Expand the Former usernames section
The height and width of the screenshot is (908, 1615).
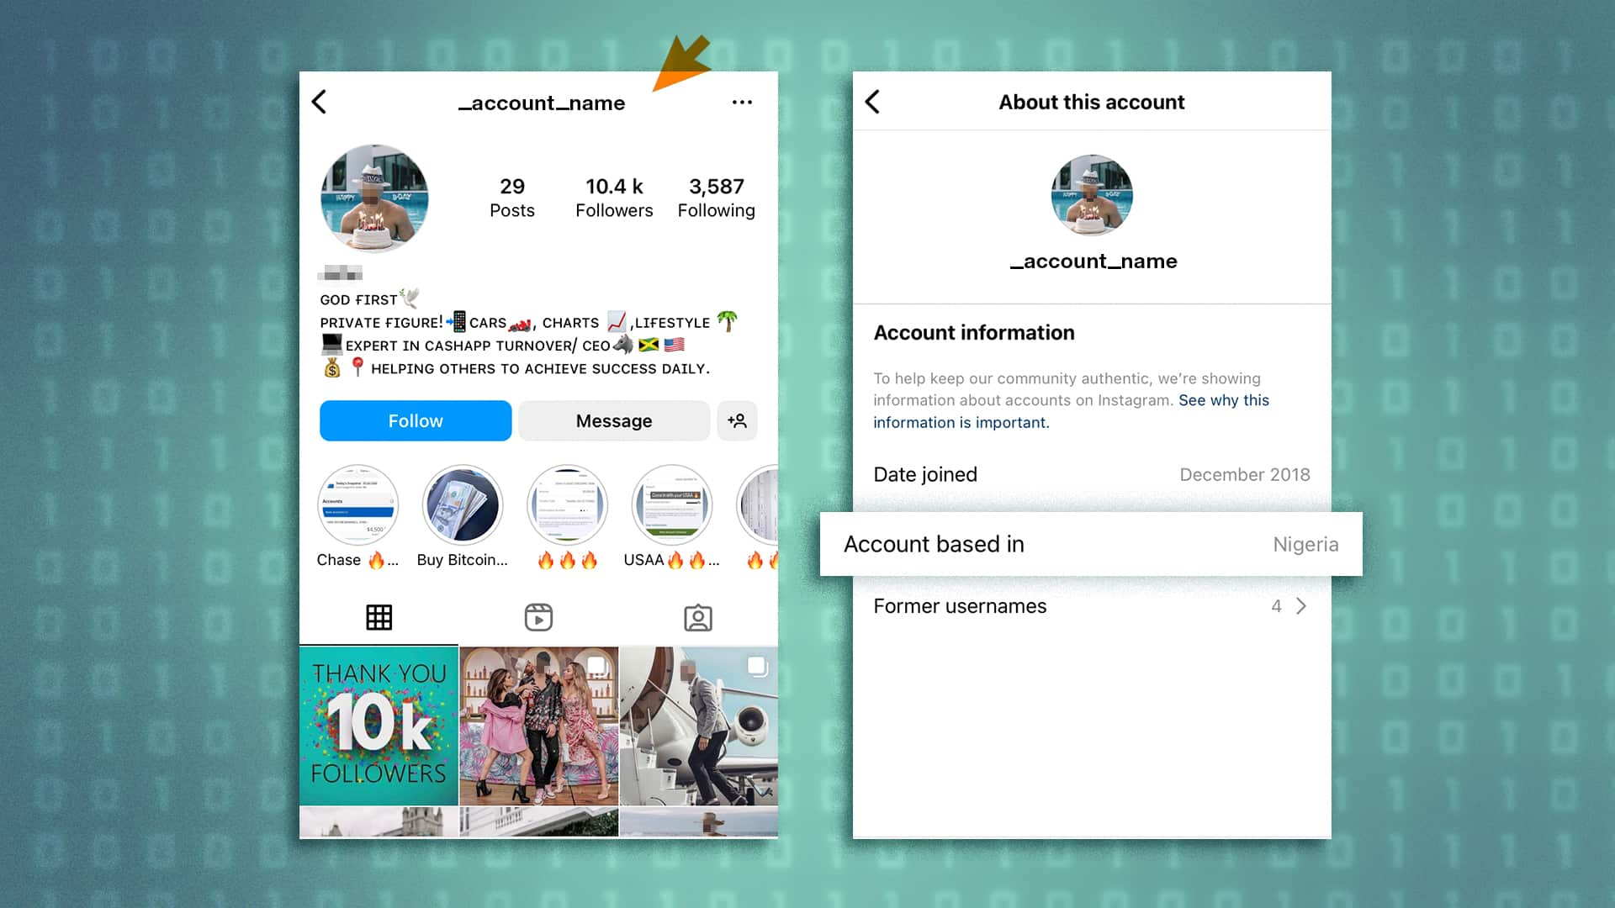click(x=1300, y=605)
